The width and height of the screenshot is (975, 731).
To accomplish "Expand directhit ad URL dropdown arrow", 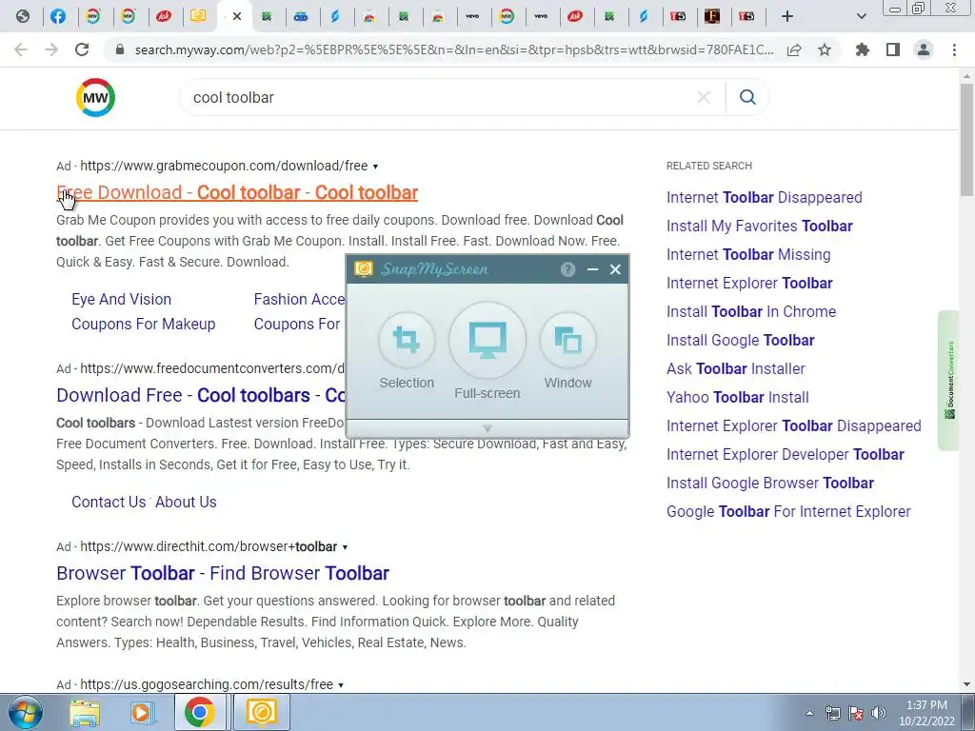I will point(345,547).
